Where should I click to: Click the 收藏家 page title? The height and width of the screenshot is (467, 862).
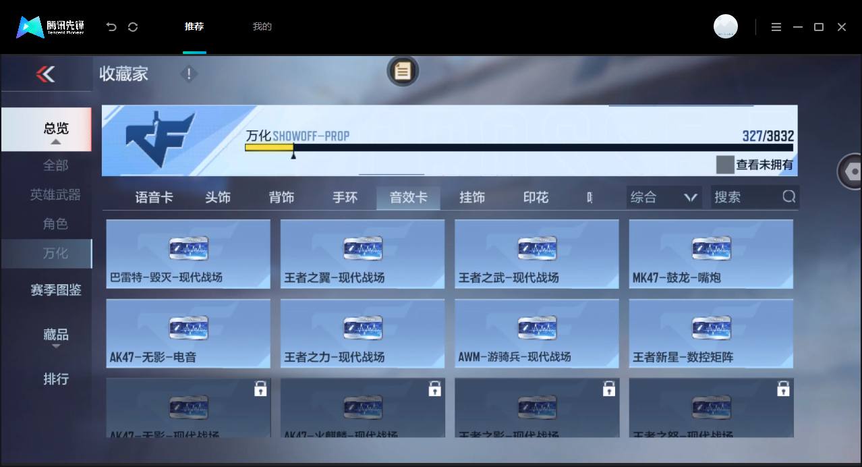click(123, 74)
